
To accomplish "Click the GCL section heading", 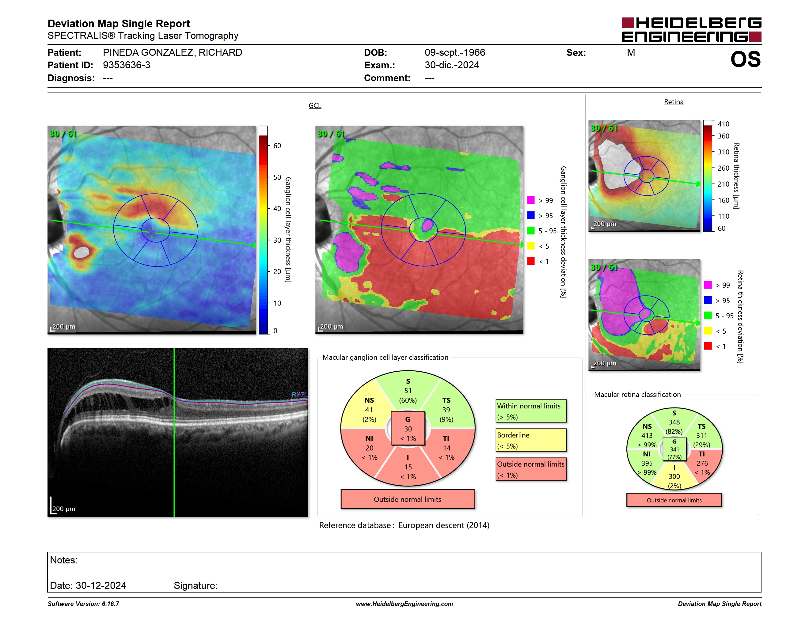I will 315,105.
